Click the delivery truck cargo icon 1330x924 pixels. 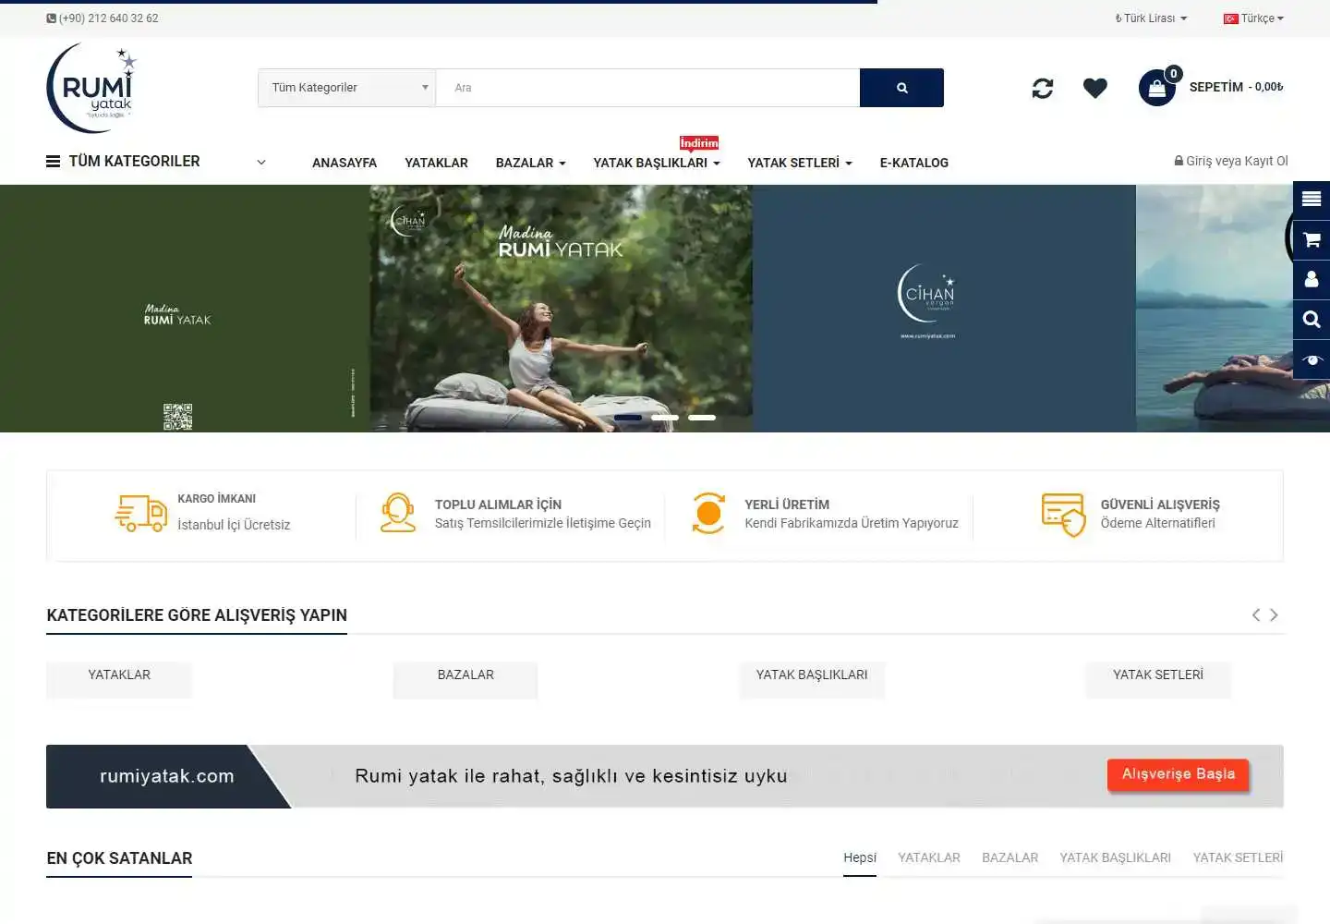click(140, 513)
